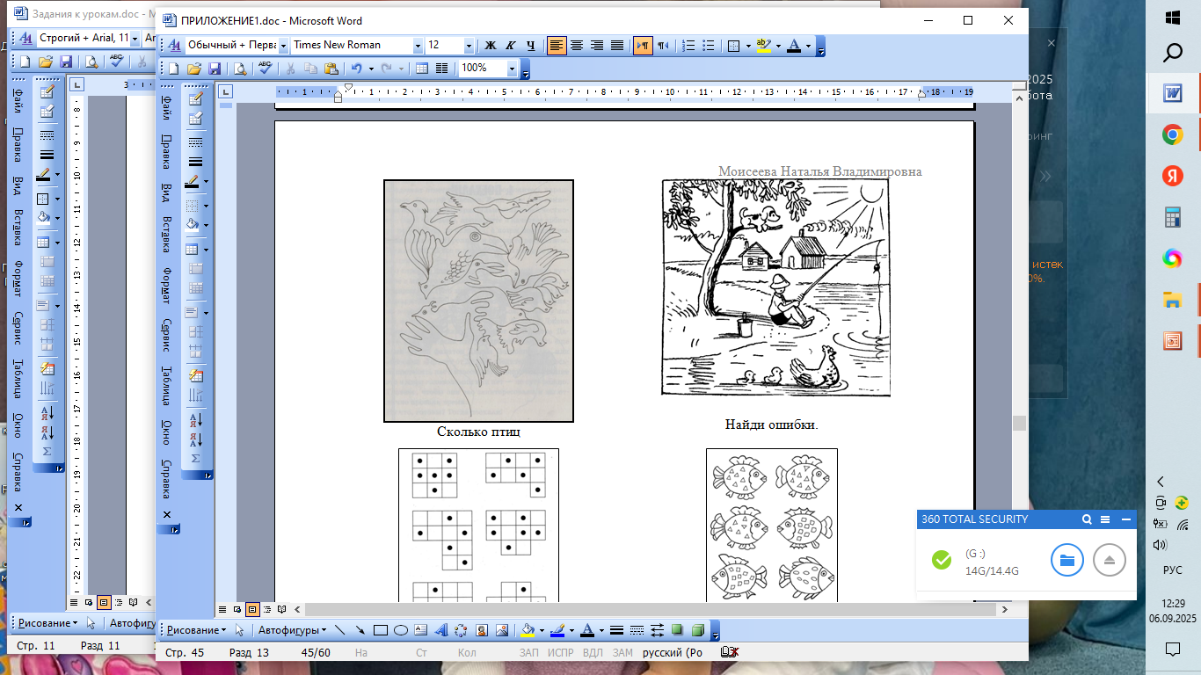This screenshot has width=1201, height=675.
Task: Open the 100% zoom dropdown
Action: 512,69
